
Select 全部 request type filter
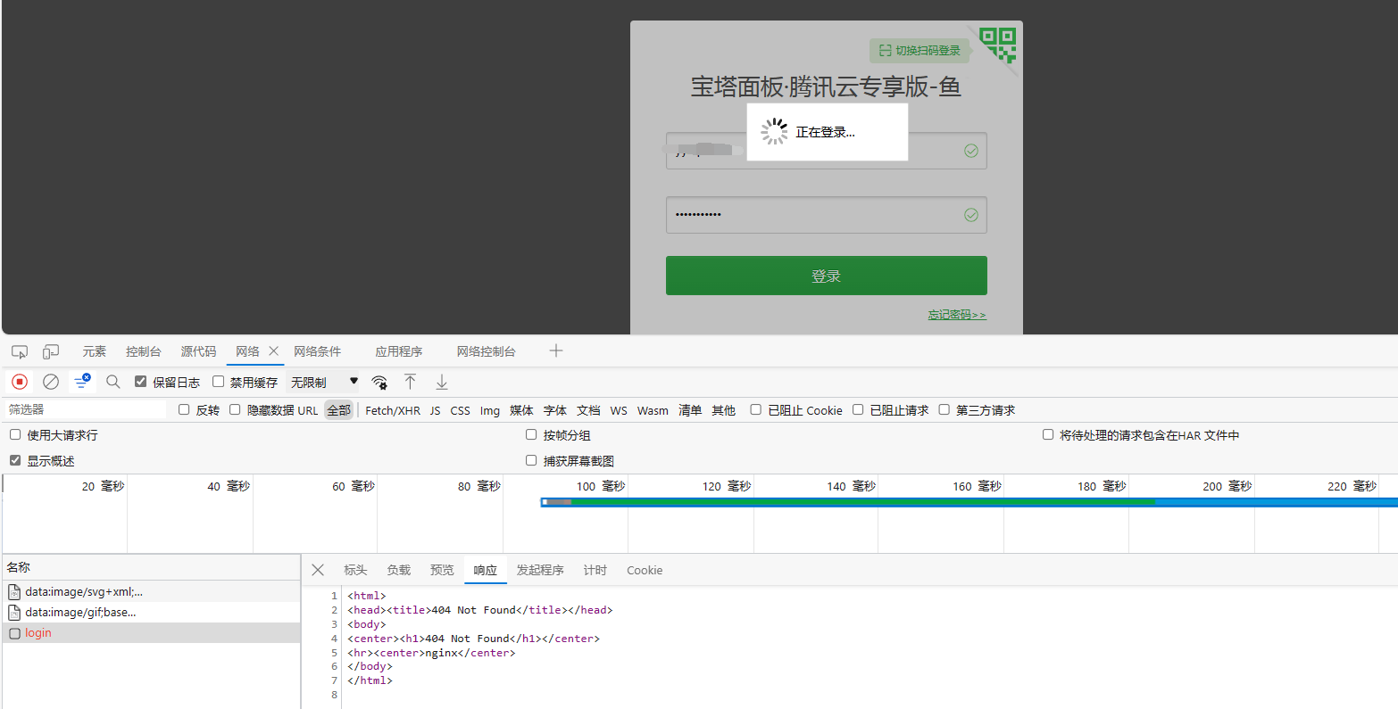tap(339, 410)
